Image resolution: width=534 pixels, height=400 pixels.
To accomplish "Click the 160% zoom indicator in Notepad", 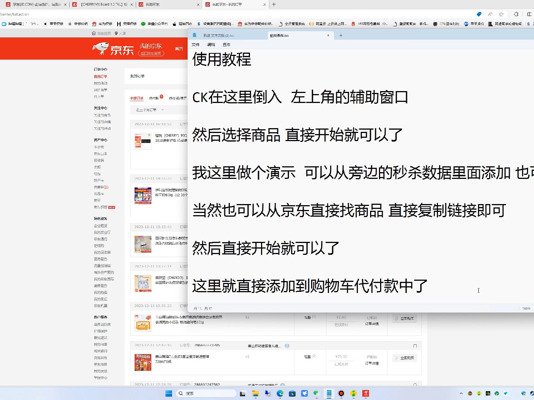I will pos(527,308).
